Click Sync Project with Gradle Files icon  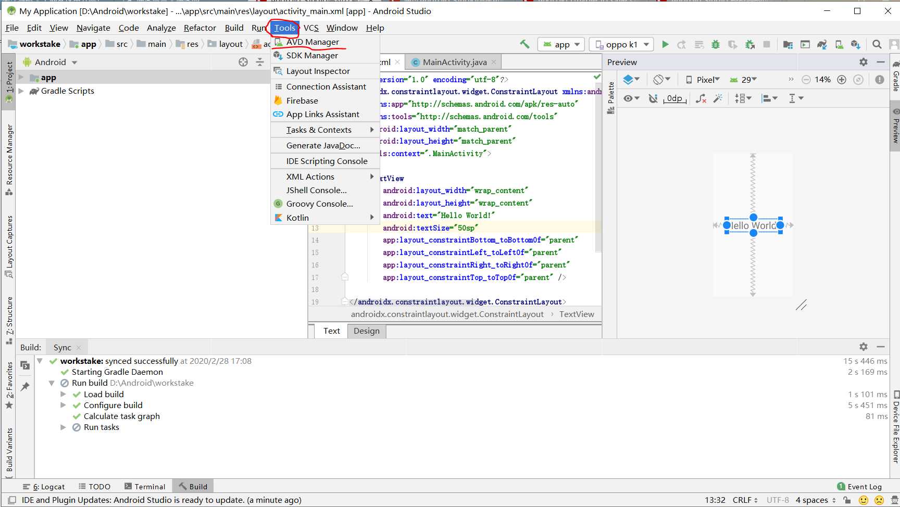coord(822,45)
